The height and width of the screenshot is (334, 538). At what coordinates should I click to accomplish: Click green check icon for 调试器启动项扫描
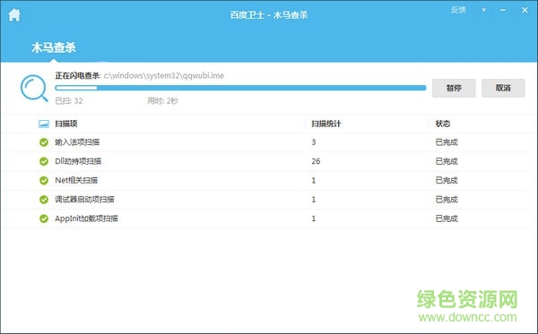[x=44, y=200]
